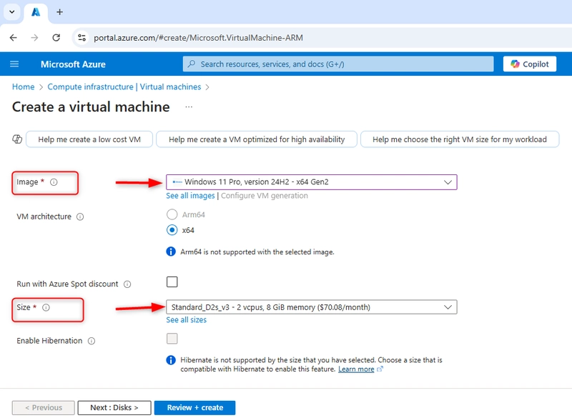
Task: Click the Microsoft Azure header title
Action: pyautogui.click(x=73, y=64)
